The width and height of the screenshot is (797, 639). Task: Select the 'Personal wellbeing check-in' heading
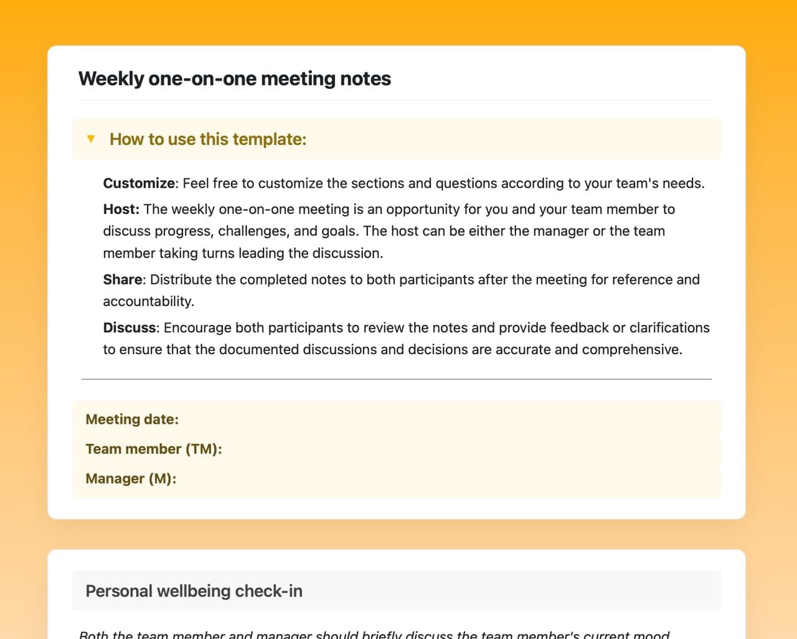click(x=194, y=591)
